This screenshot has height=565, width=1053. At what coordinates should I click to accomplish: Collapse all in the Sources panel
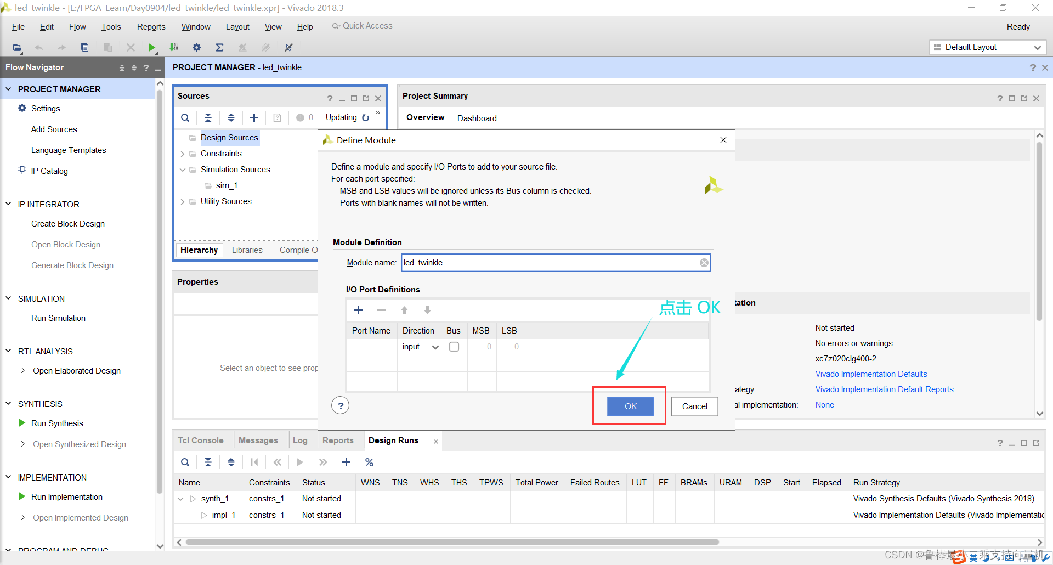[208, 117]
